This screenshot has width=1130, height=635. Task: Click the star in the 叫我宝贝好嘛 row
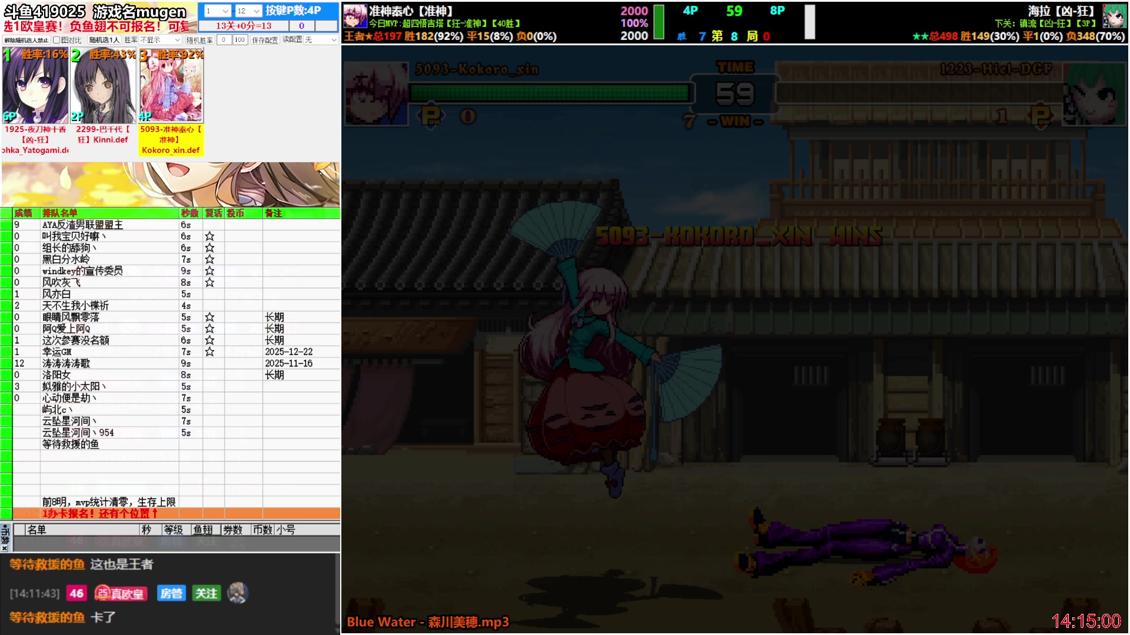pyautogui.click(x=210, y=236)
